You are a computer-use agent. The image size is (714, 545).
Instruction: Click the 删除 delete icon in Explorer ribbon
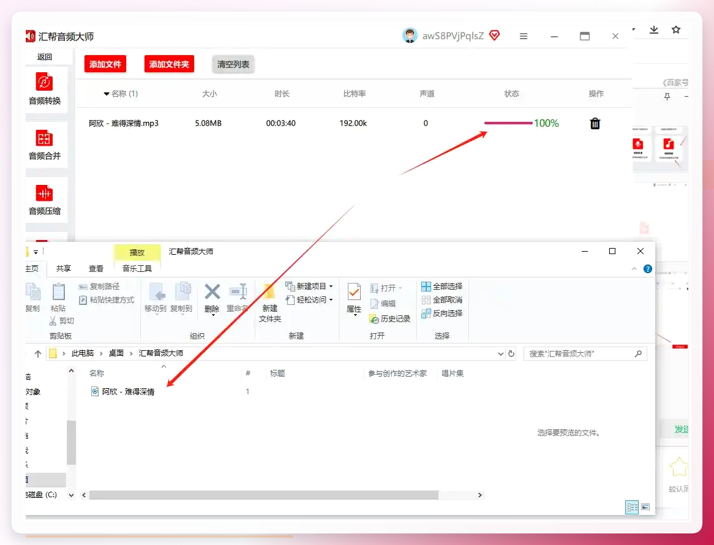212,292
